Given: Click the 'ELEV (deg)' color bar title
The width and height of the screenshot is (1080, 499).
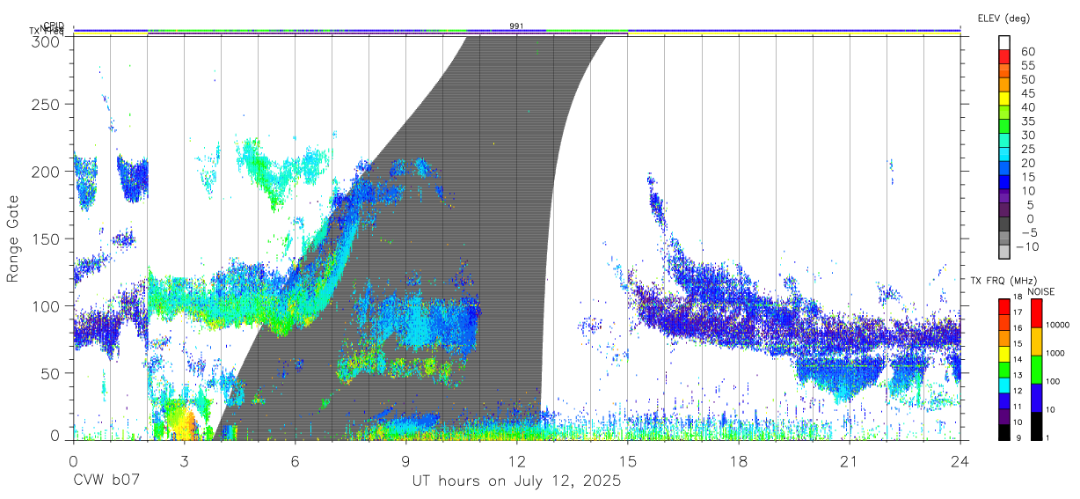Looking at the screenshot, I should tap(1003, 18).
